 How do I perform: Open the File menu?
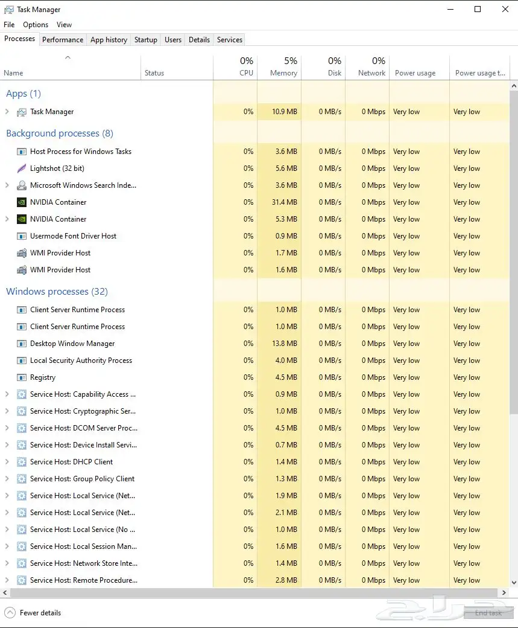click(9, 25)
